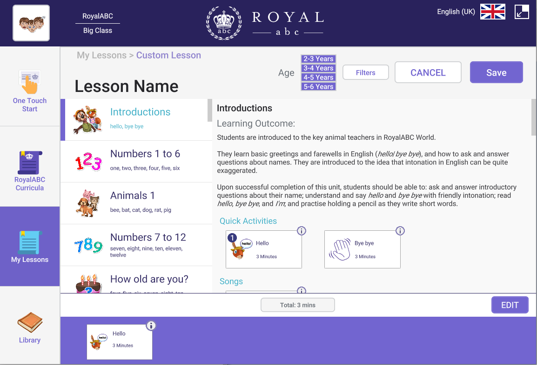Viewport: 537px width, 365px height.
Task: Click the RoyalABC school name
Action: [98, 16]
